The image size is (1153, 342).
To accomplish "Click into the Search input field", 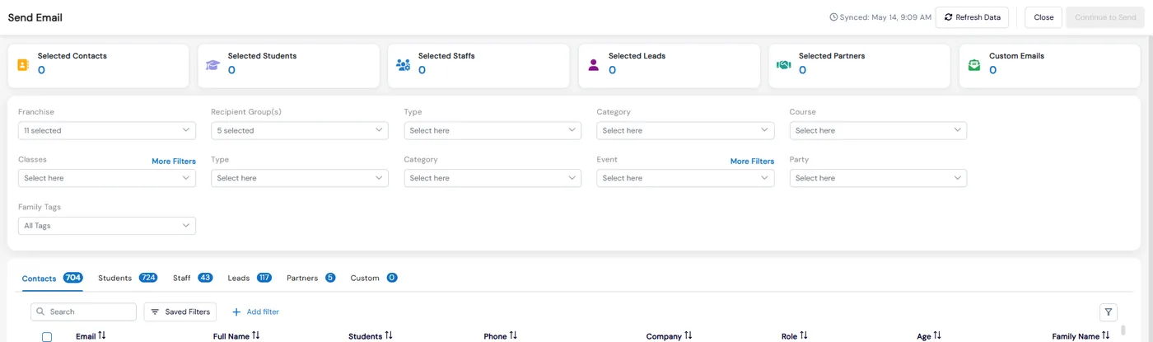I will pyautogui.click(x=84, y=312).
